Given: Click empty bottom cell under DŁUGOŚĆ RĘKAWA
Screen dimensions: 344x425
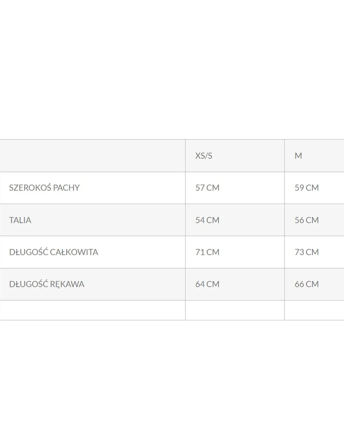Looking at the screenshot, I should coord(92,310).
